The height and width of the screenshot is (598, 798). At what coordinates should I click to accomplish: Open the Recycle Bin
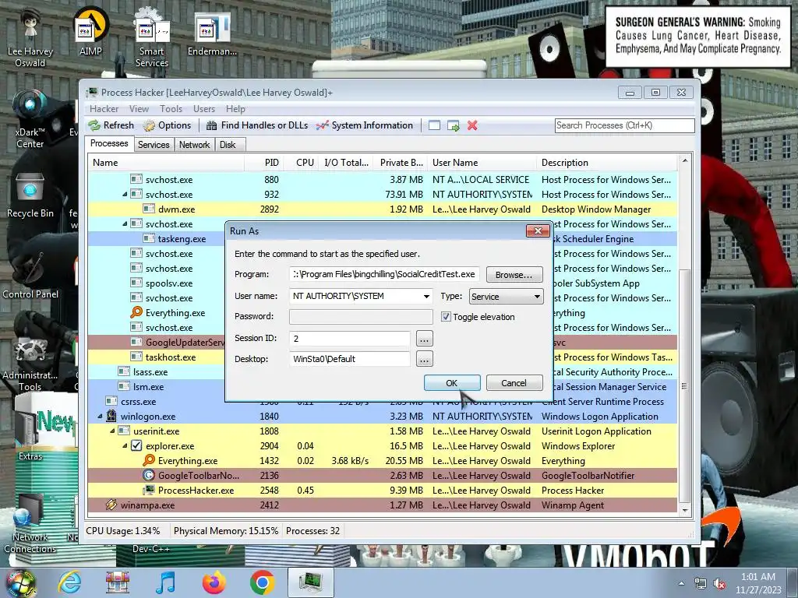(30, 195)
